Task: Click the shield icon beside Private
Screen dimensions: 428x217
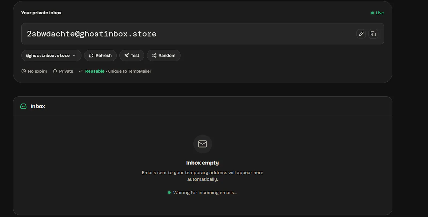Action: 55,71
